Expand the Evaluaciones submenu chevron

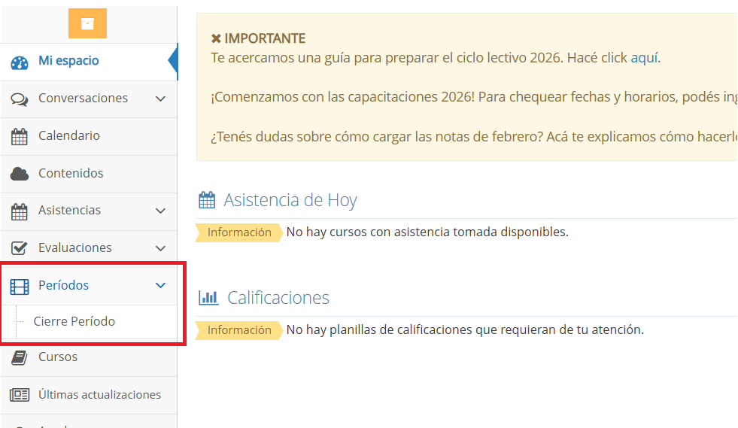(x=160, y=248)
